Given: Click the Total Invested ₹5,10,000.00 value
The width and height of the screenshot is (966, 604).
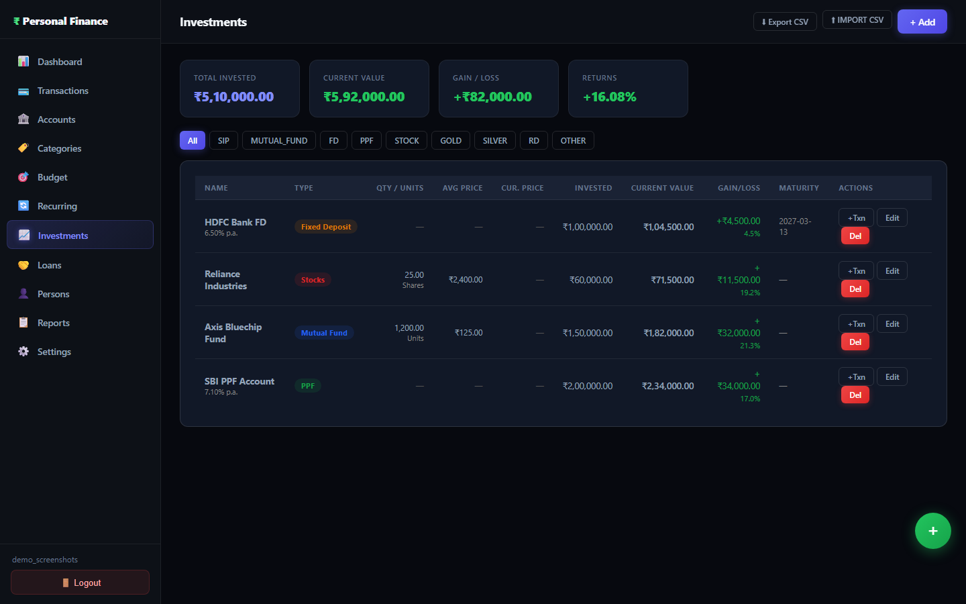Looking at the screenshot, I should [x=233, y=97].
